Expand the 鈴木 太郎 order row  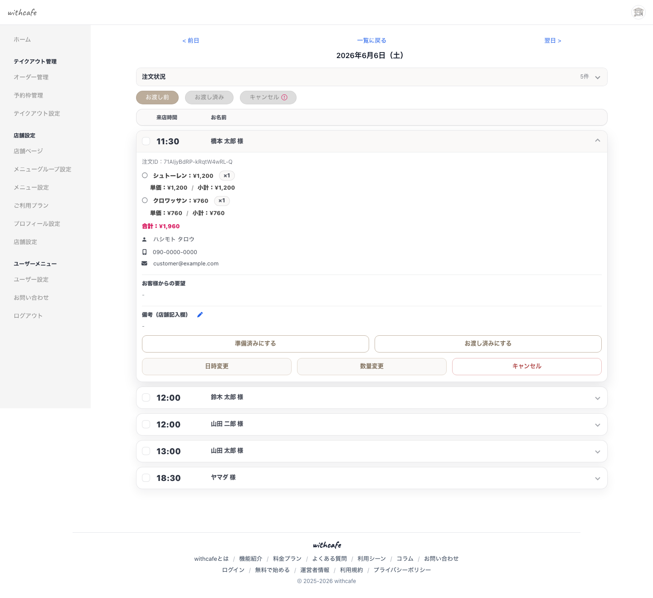click(x=598, y=398)
